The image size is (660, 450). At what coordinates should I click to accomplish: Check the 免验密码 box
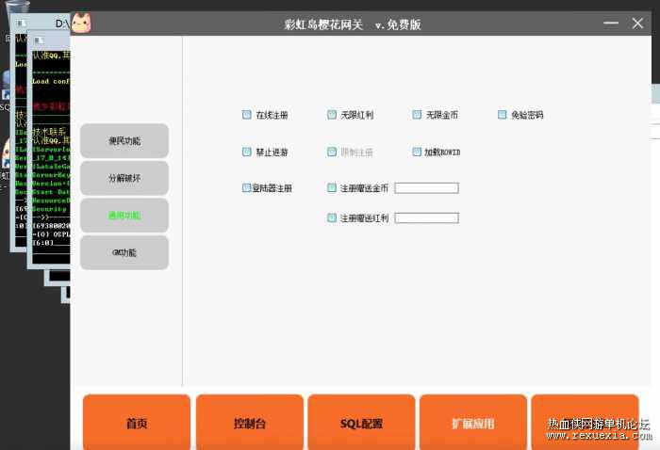503,115
